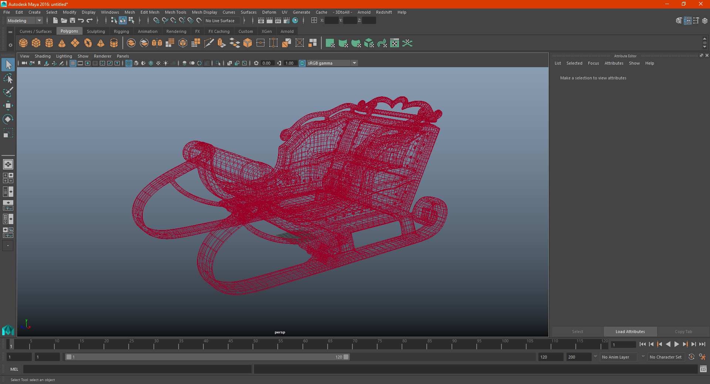Toggle smooth shade all in panel toolbar
The width and height of the screenshot is (710, 384).
(x=136, y=63)
